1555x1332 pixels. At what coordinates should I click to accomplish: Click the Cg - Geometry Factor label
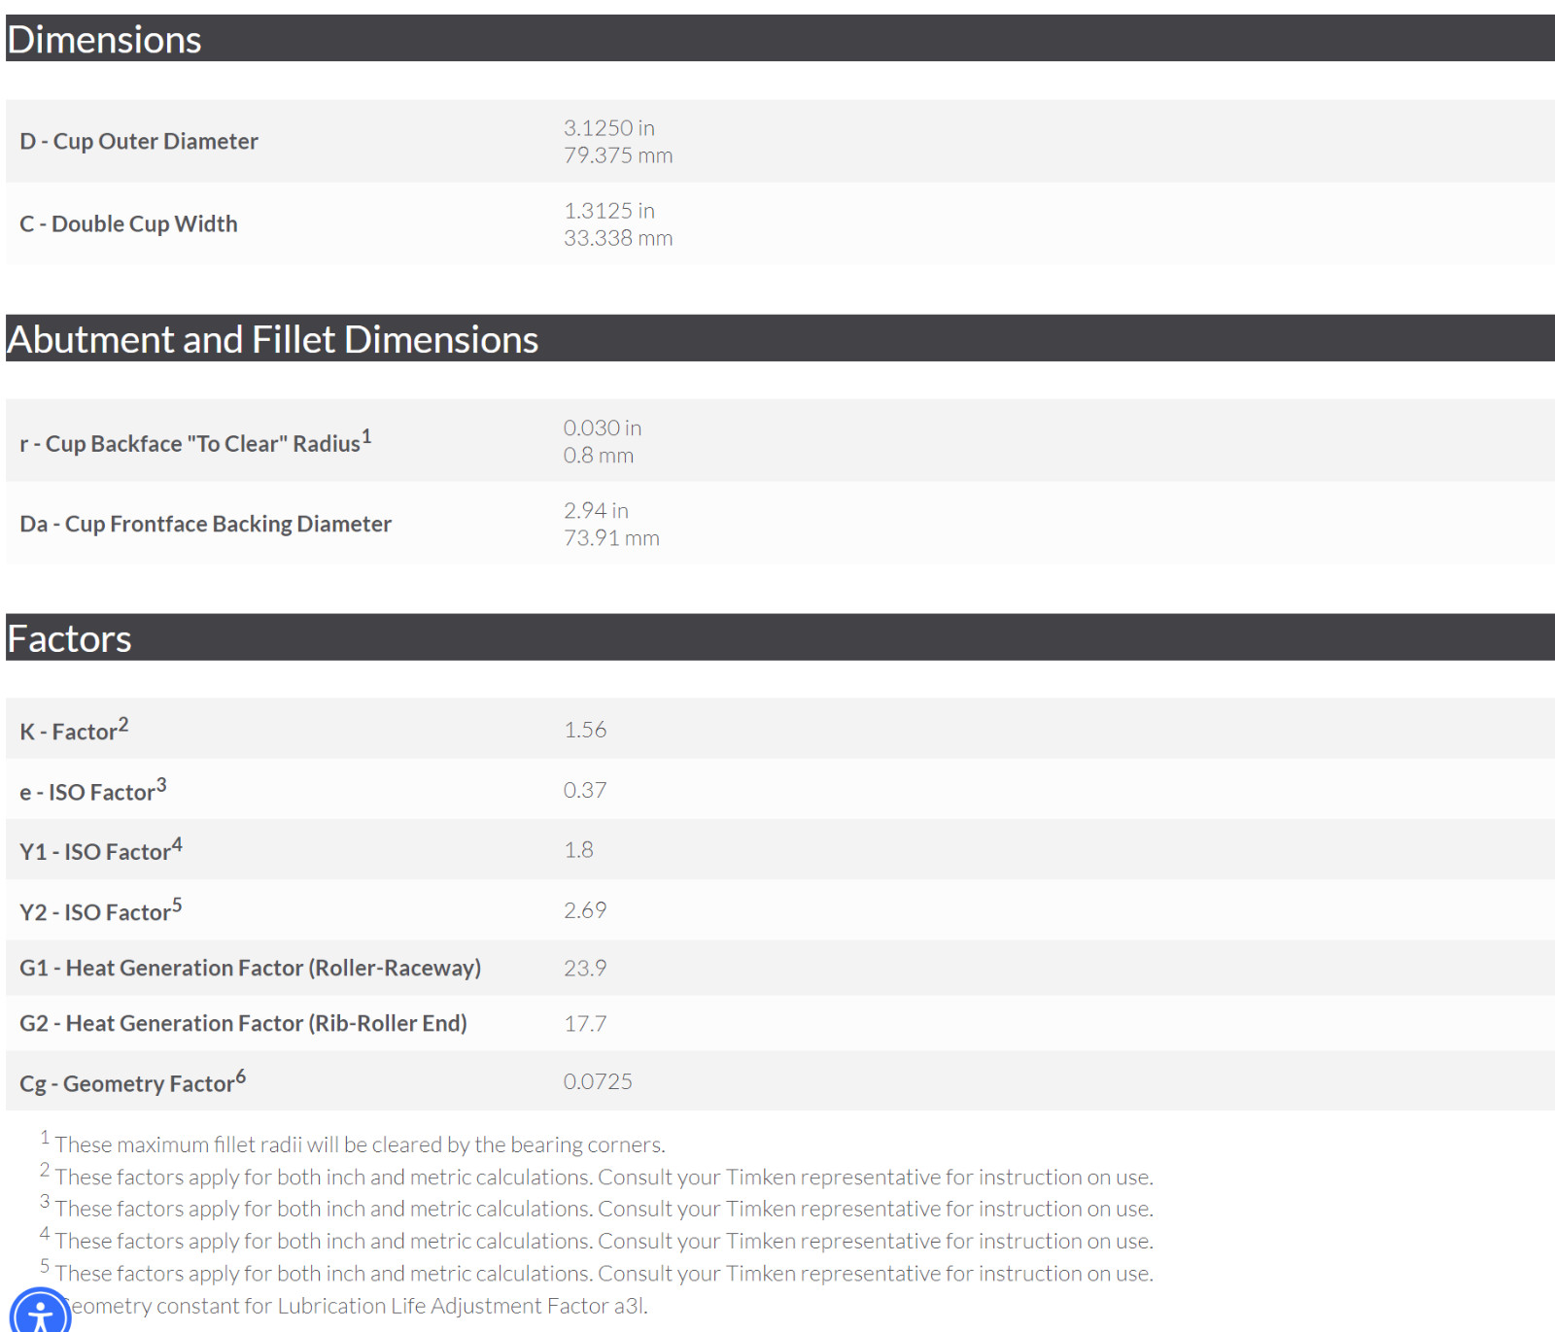click(133, 1081)
